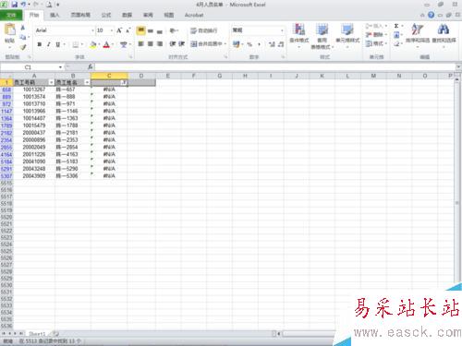Click the Cut scissors icon
The height and width of the screenshot is (346, 462).
tap(23, 28)
